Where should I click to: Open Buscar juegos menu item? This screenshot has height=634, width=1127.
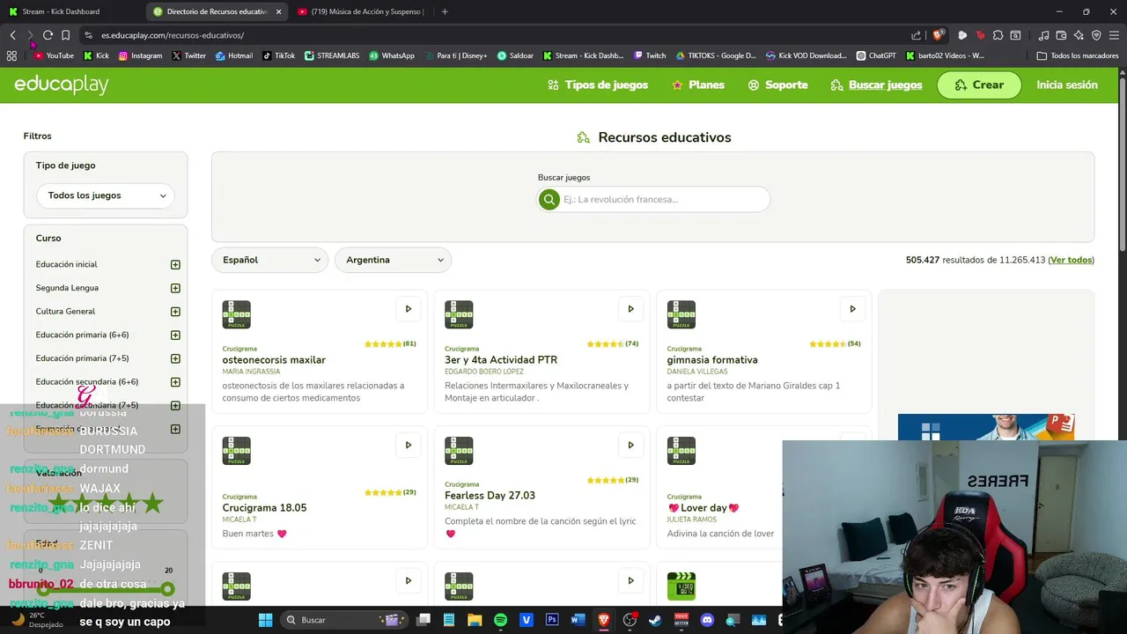[x=877, y=85]
